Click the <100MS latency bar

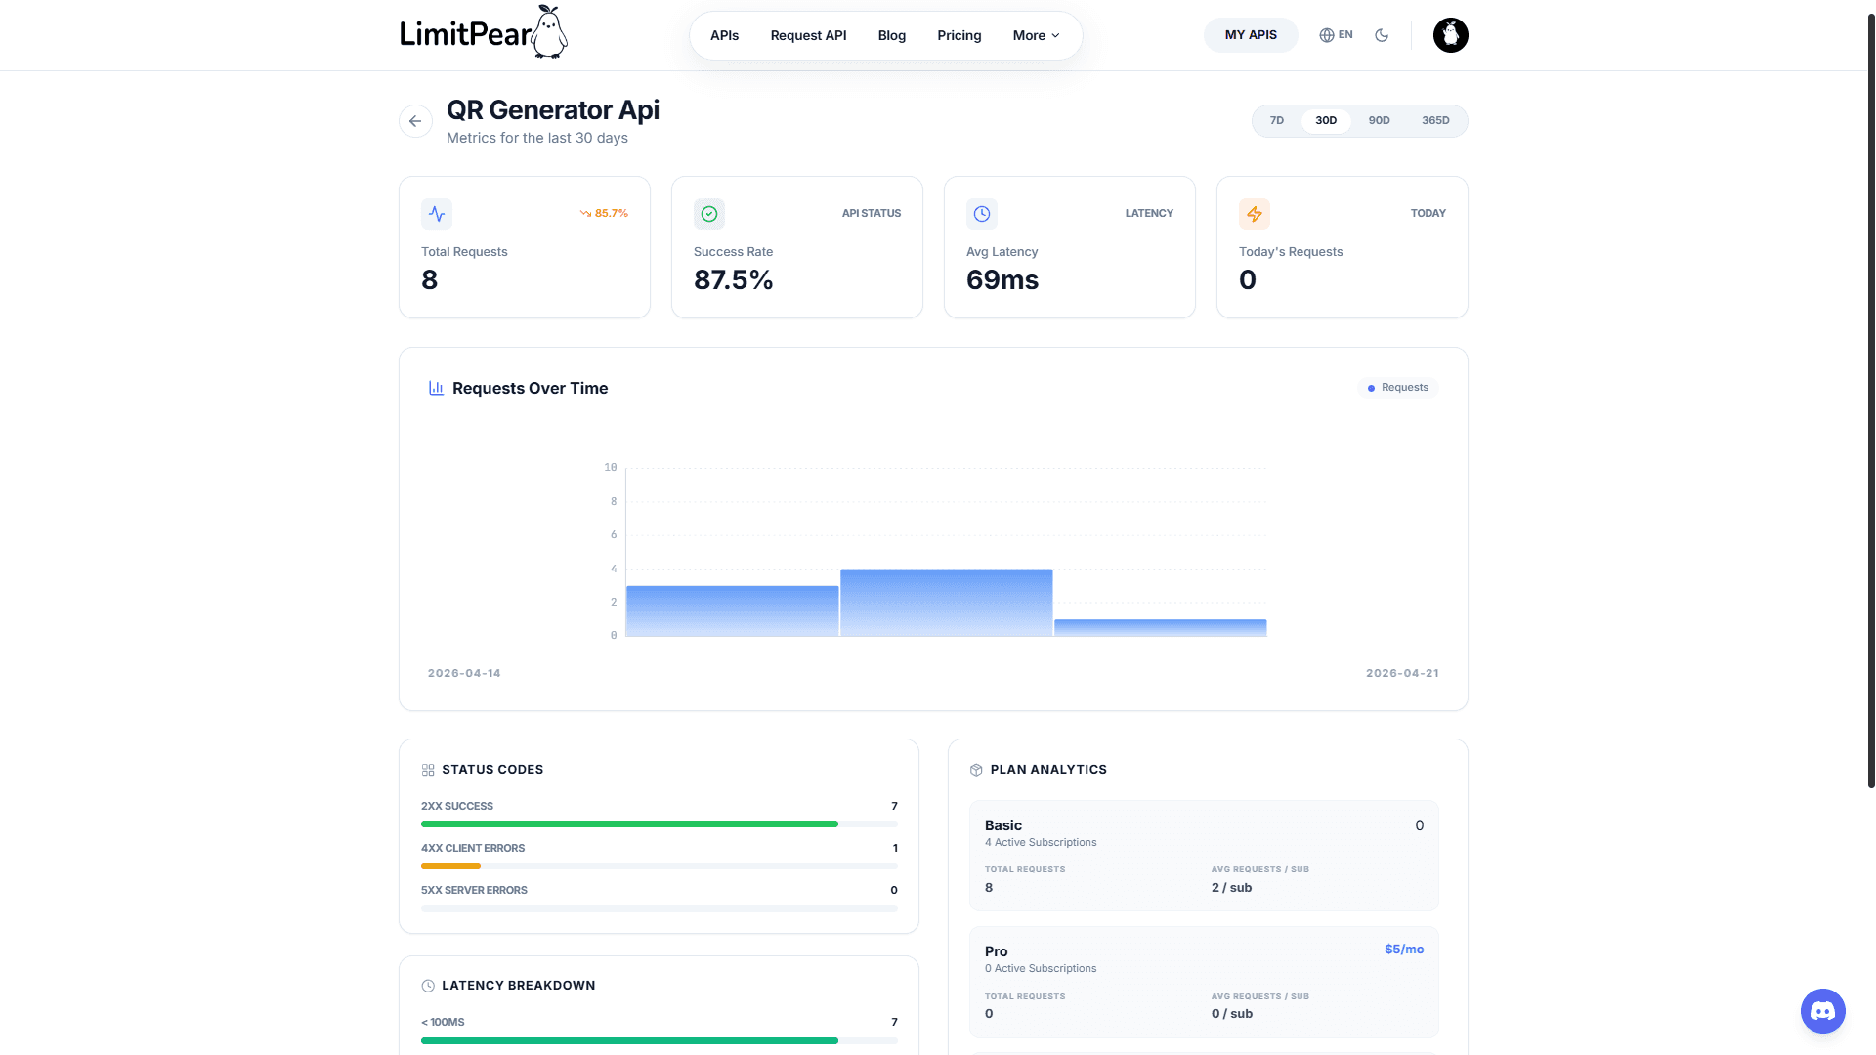click(660, 1040)
